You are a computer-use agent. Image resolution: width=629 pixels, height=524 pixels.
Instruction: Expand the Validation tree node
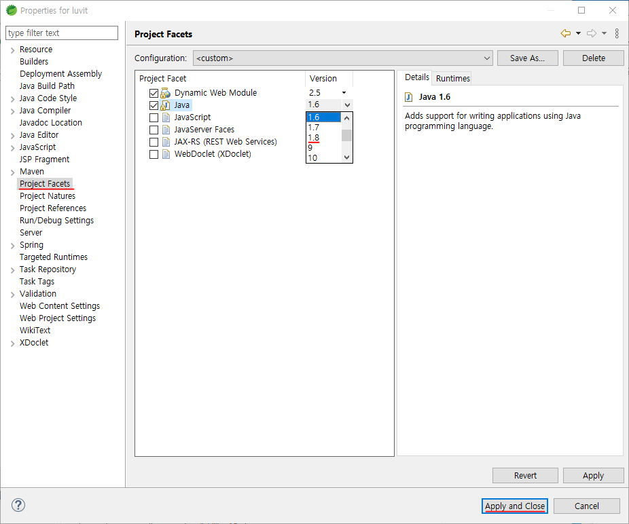(12, 295)
